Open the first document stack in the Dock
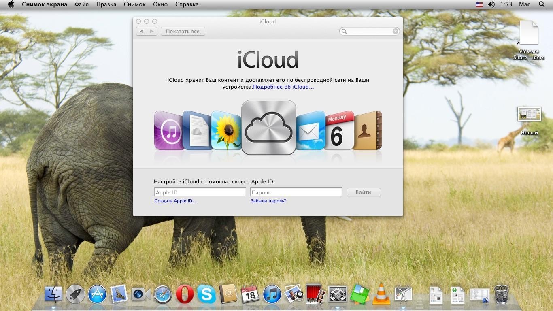The height and width of the screenshot is (311, 553). [x=436, y=295]
